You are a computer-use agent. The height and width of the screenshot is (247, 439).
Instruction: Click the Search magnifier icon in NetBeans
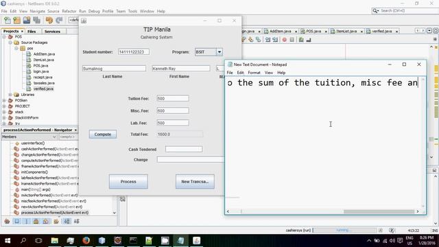tap(375, 11)
